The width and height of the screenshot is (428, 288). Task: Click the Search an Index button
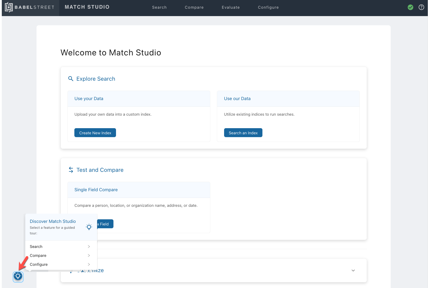[x=243, y=133]
